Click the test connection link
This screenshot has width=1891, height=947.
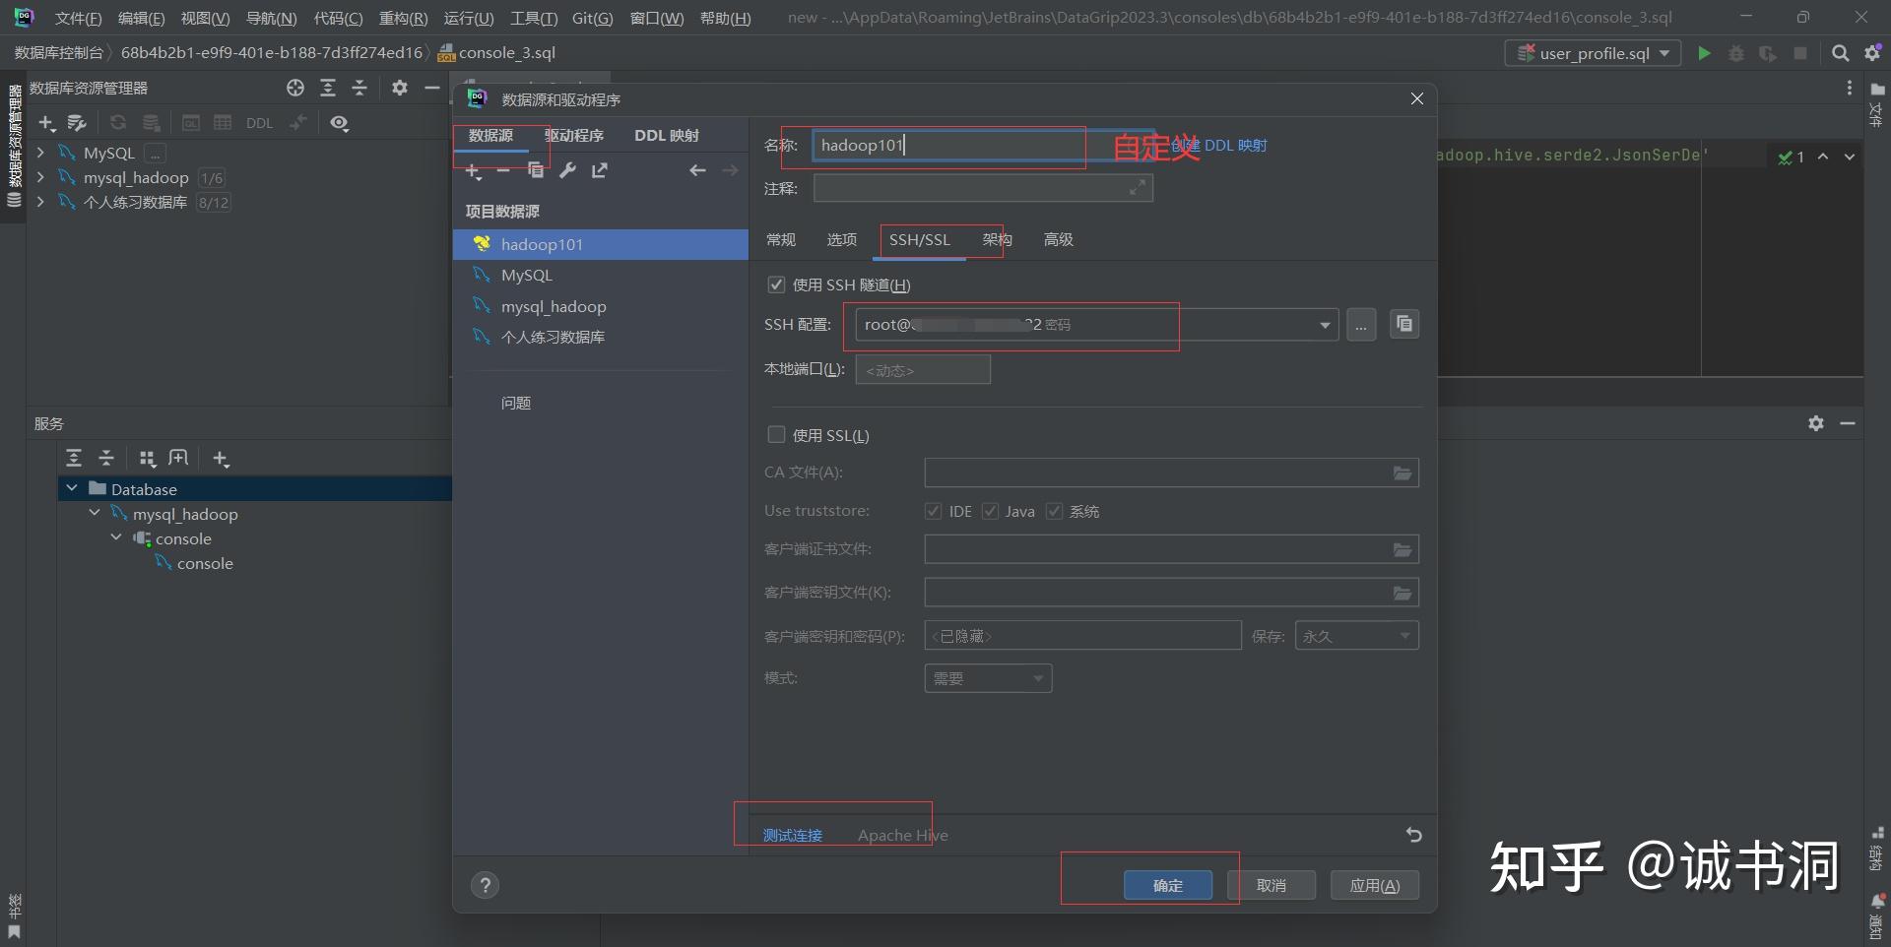pyautogui.click(x=793, y=835)
